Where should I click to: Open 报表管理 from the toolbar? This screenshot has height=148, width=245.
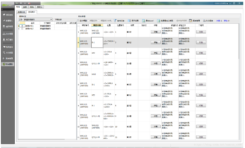(194, 21)
